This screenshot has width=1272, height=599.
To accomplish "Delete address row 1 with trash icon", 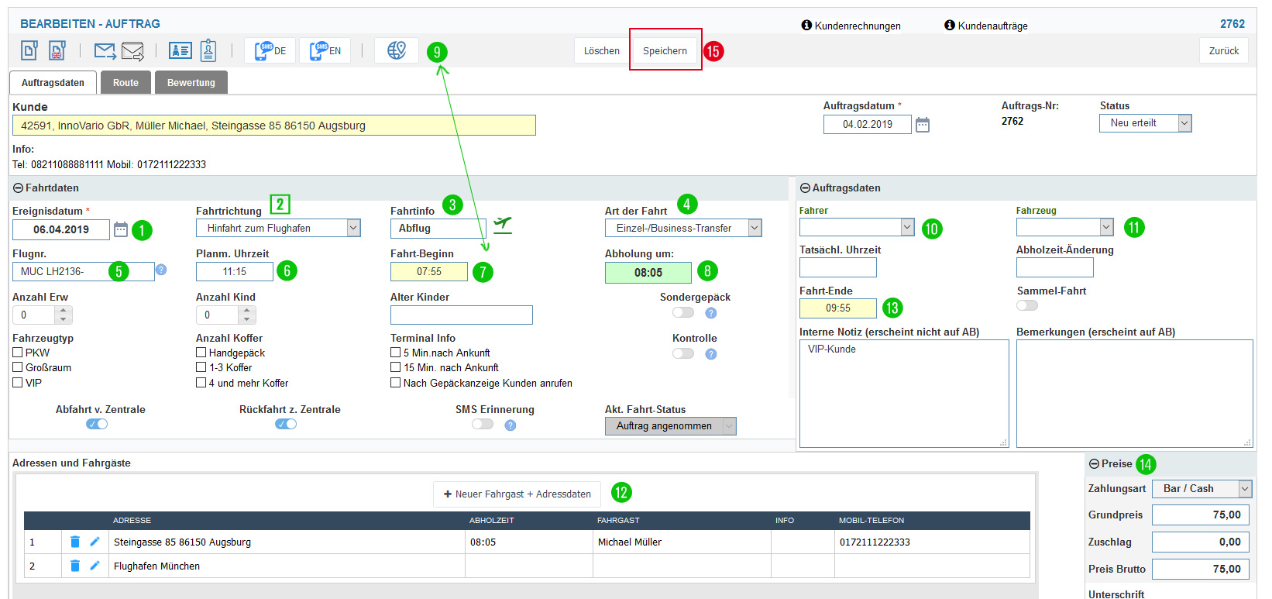I will pyautogui.click(x=75, y=542).
